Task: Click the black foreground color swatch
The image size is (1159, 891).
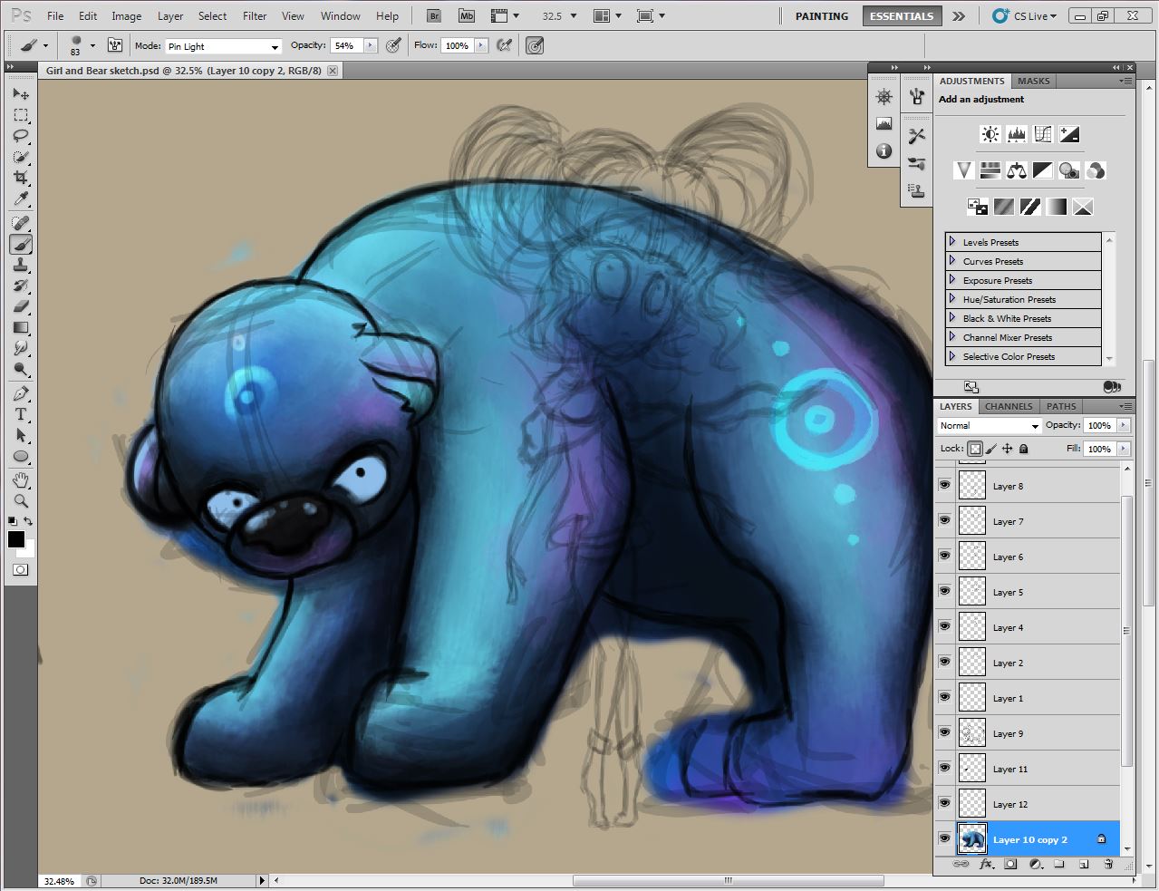Action: tap(16, 540)
